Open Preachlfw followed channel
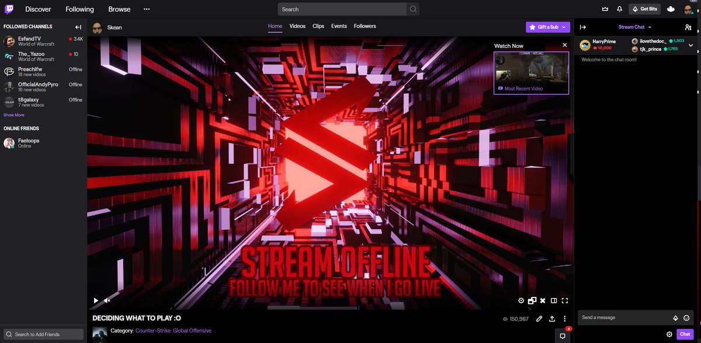Viewport: 701px width, 343px height. 43,72
